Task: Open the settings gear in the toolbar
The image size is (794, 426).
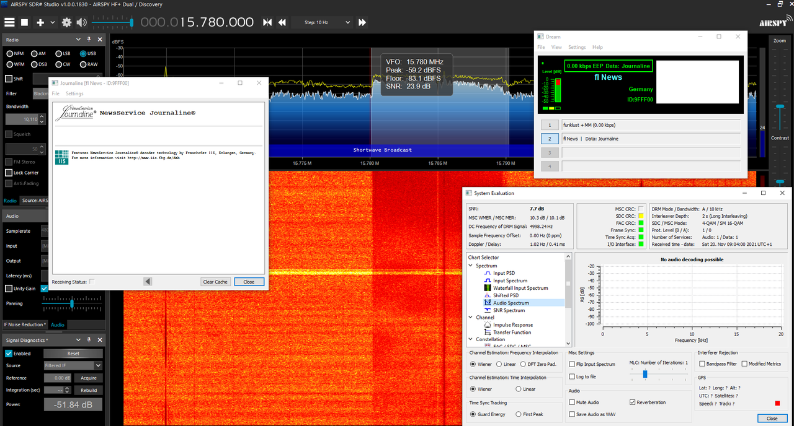Action: pyautogui.click(x=67, y=22)
